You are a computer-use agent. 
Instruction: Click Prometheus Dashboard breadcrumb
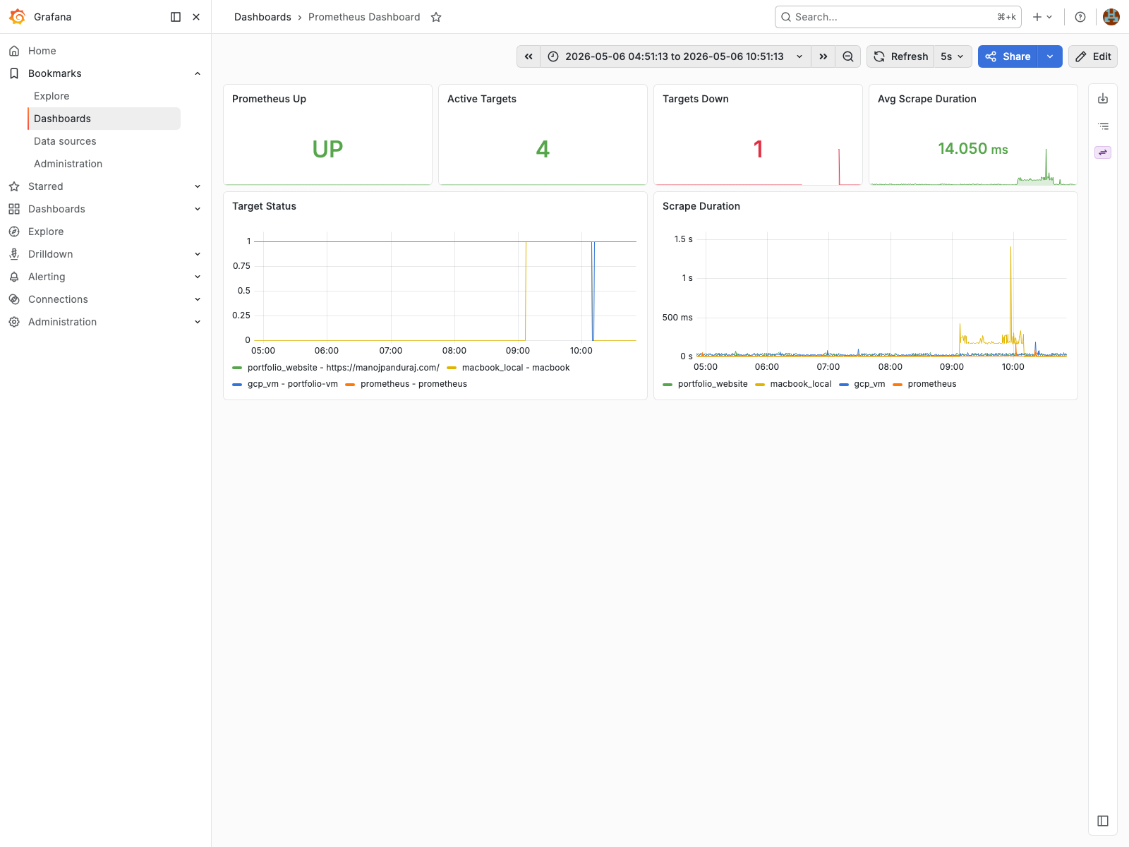coord(364,17)
